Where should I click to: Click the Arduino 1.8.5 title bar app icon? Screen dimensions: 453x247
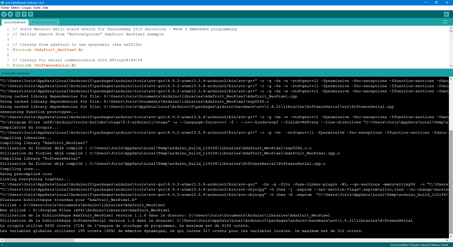pos(2,3)
